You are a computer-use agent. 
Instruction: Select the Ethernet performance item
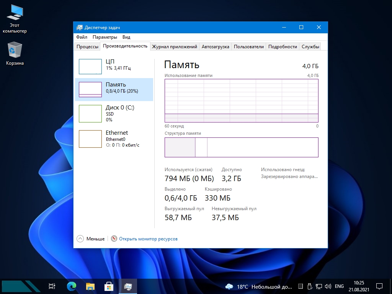[x=114, y=139]
